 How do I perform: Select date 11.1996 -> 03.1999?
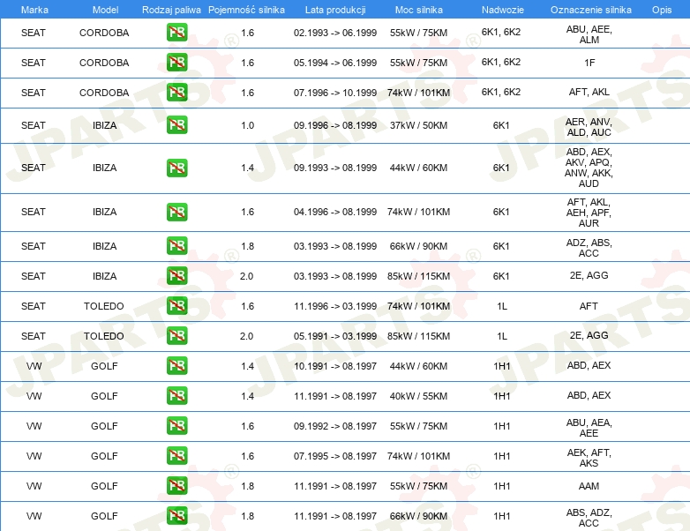point(335,306)
